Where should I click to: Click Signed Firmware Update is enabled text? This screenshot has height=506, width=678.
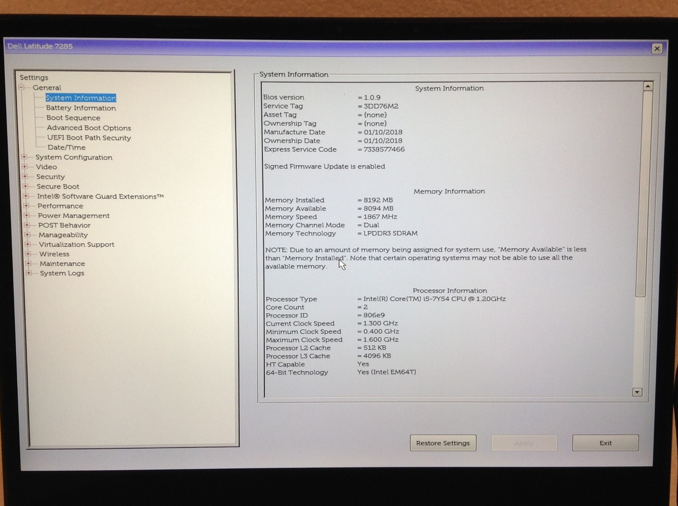(x=325, y=166)
